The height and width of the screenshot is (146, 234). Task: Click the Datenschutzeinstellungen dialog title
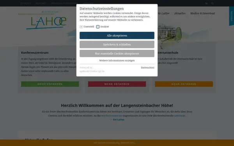(x=102, y=9)
